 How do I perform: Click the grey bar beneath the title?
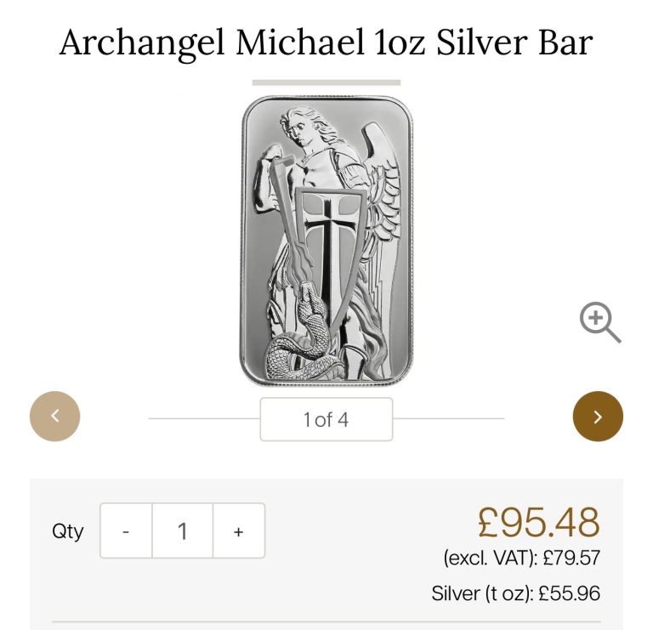(x=326, y=82)
